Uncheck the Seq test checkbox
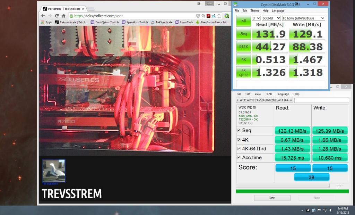Viewport: 355px width, 215px height. click(239, 131)
